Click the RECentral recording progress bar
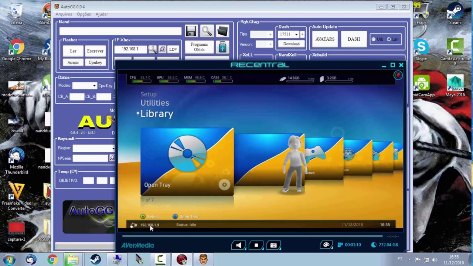Screen dimensions: 473x266 click(252, 236)
